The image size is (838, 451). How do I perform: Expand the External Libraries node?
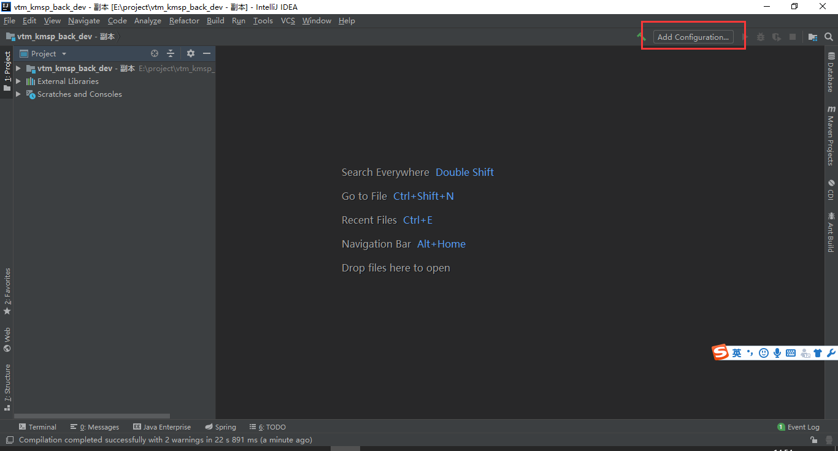pos(18,81)
